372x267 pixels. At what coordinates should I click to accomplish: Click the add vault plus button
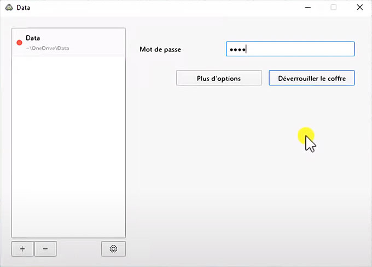(x=22, y=249)
